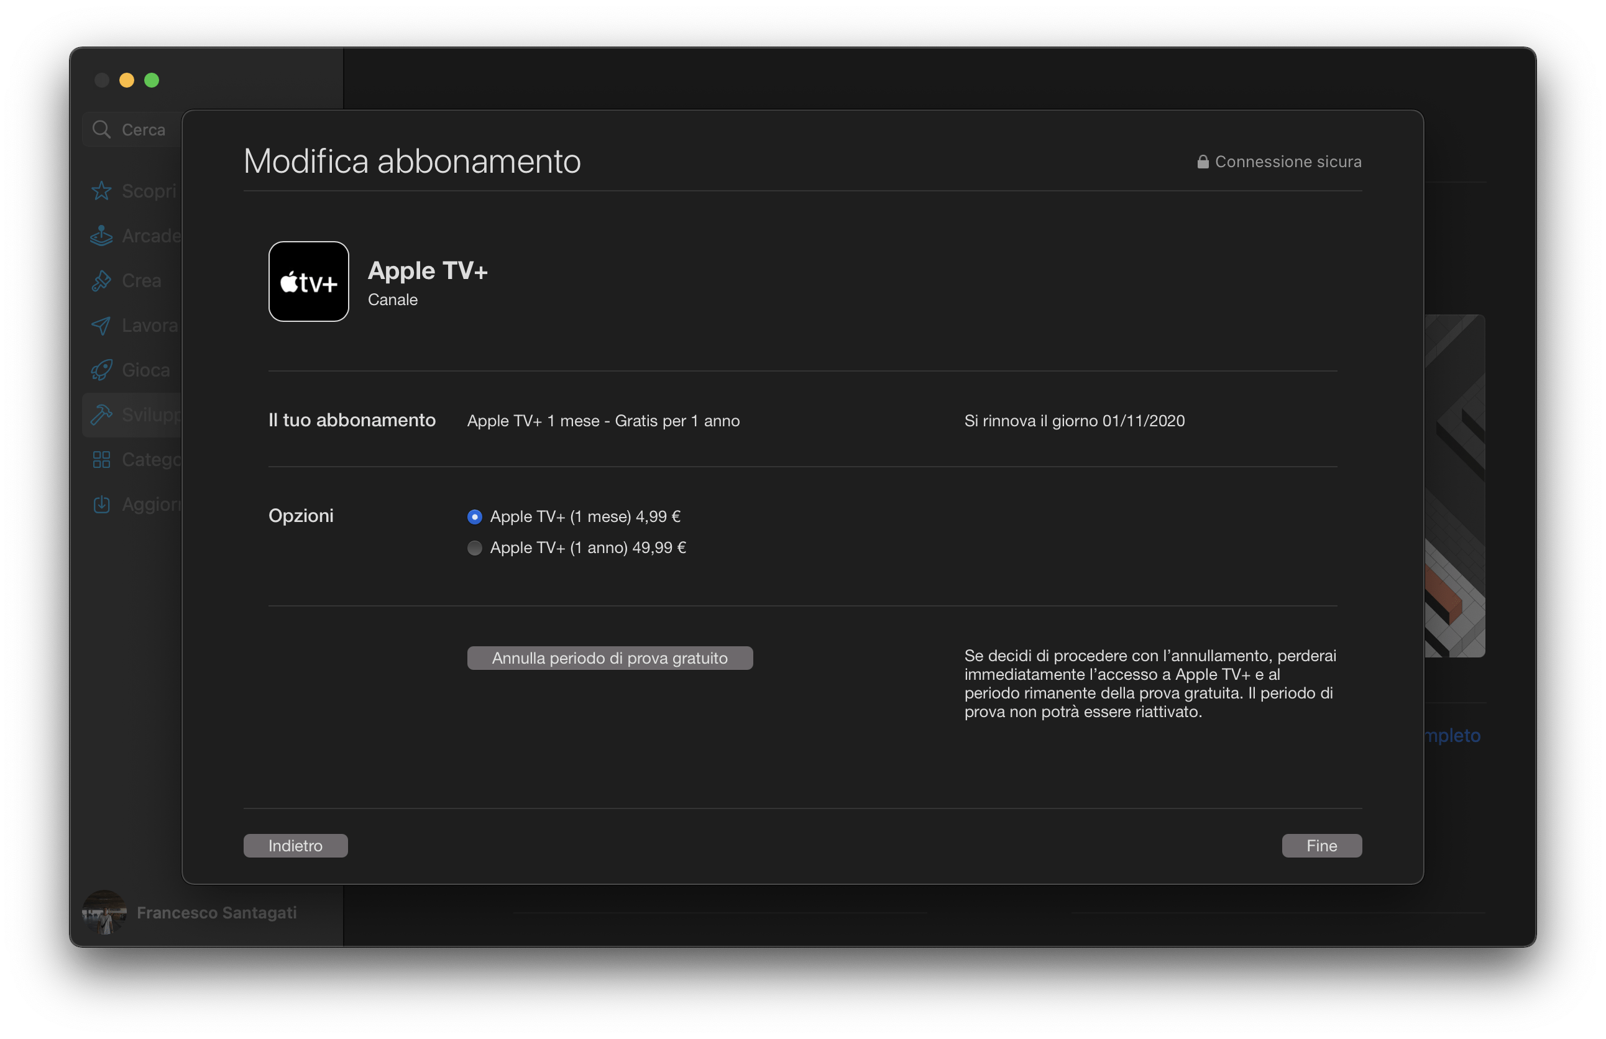Click the Si rinnova il giorno 01/11/2020 text

1074,421
